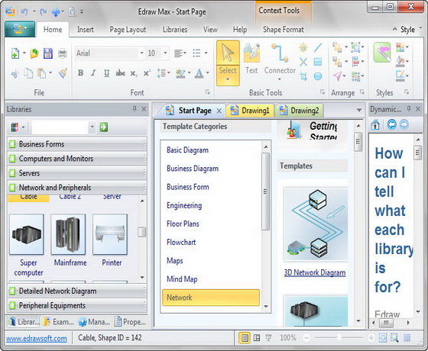The height and width of the screenshot is (351, 428).
Task: Click the Underline formatting icon
Action: coord(106,73)
